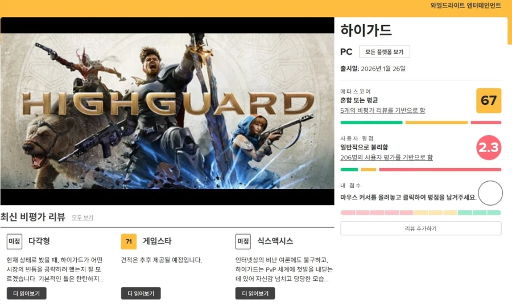This screenshot has width=512, height=307.
Task: Click the 미정 score box beside 다각형
Action: (x=14, y=241)
